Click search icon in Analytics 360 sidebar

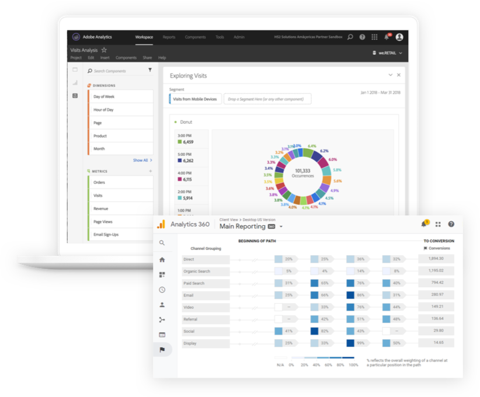click(162, 243)
